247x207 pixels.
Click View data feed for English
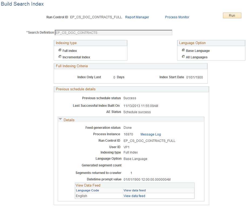pos(134,196)
